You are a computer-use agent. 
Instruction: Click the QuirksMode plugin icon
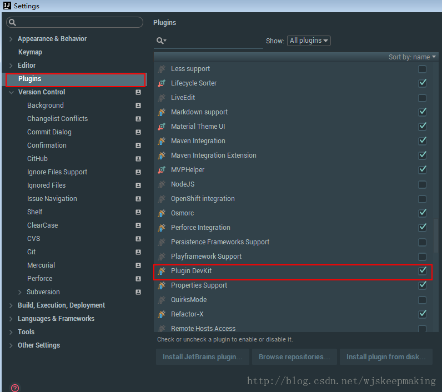point(162,300)
